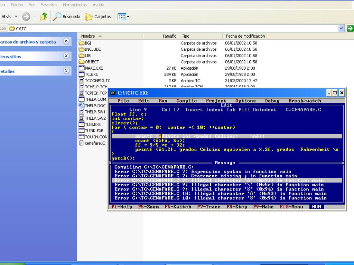Open the address bar dropdown arrow
Viewport: 354px width, 265px height.
coord(341,28)
